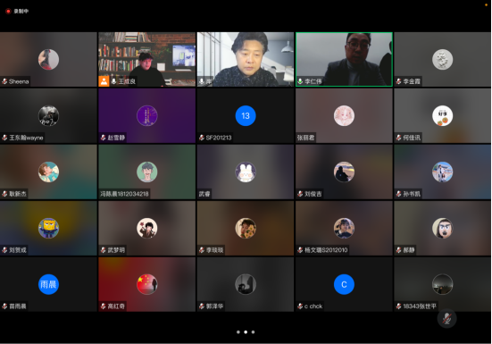The width and height of the screenshot is (492, 344).
Task: Click the blue 雨晨 avatar circle
Action: 48,284
